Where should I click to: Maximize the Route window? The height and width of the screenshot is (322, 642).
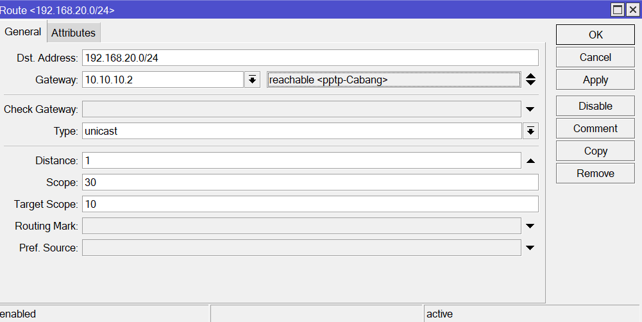click(x=618, y=10)
